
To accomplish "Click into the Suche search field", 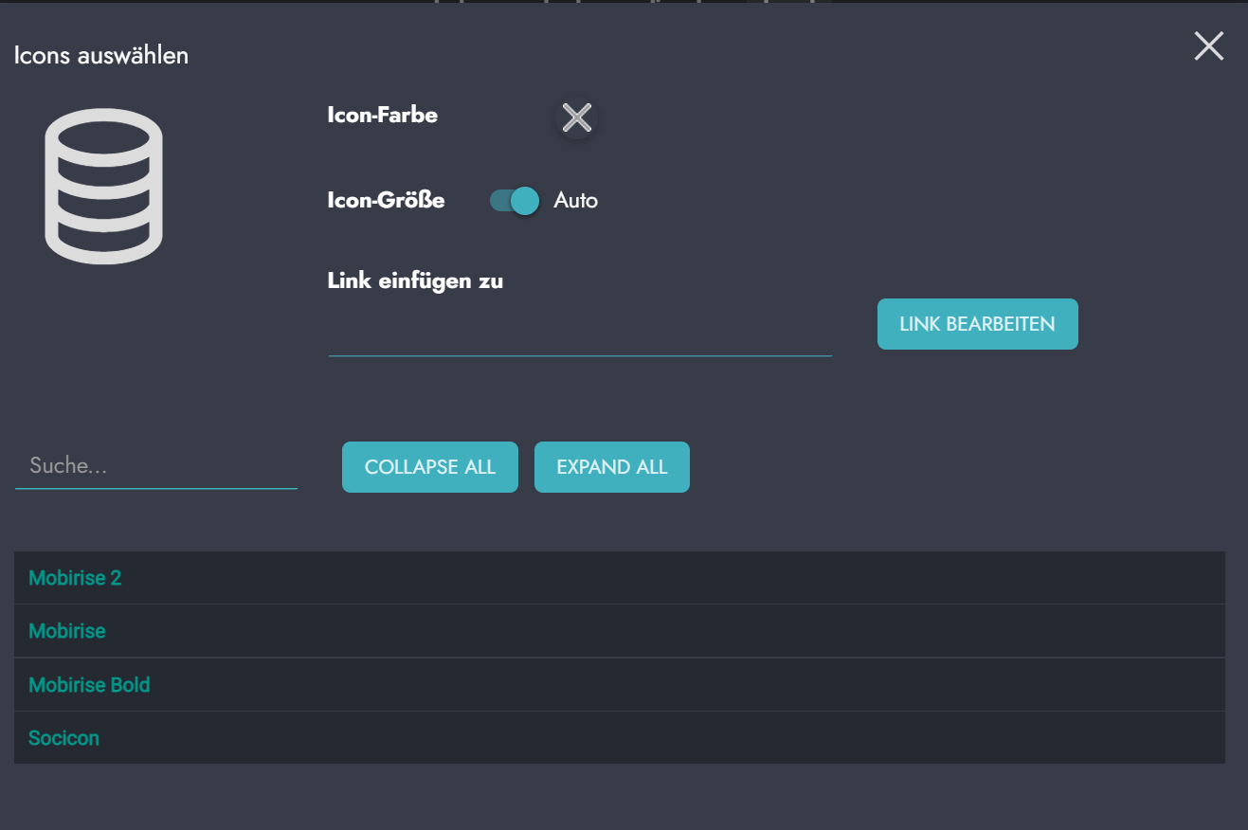I will [155, 466].
